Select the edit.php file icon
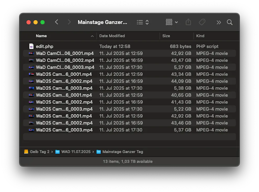 pyautogui.click(x=31, y=46)
